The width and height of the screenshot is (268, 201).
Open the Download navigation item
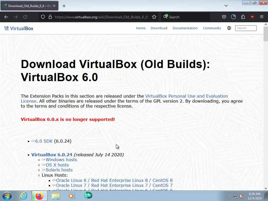coord(159,28)
